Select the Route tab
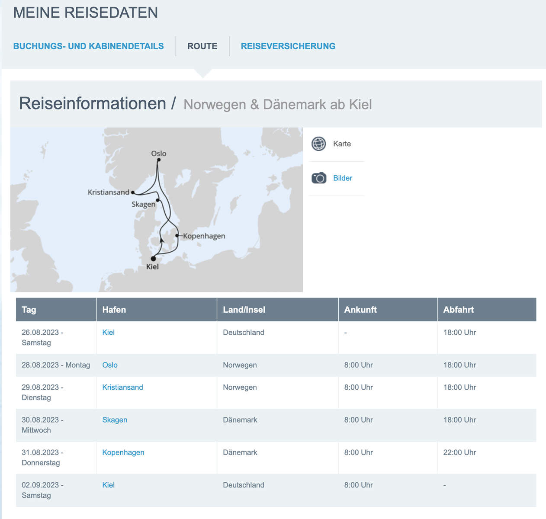The width and height of the screenshot is (546, 519). (202, 46)
